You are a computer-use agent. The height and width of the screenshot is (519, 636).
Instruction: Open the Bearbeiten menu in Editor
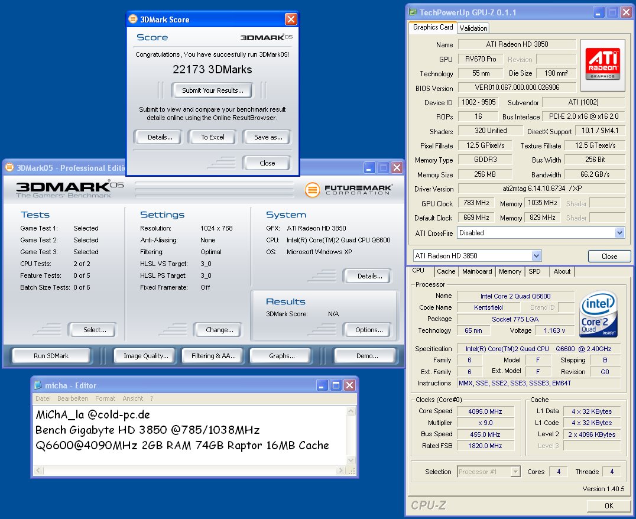click(x=73, y=398)
